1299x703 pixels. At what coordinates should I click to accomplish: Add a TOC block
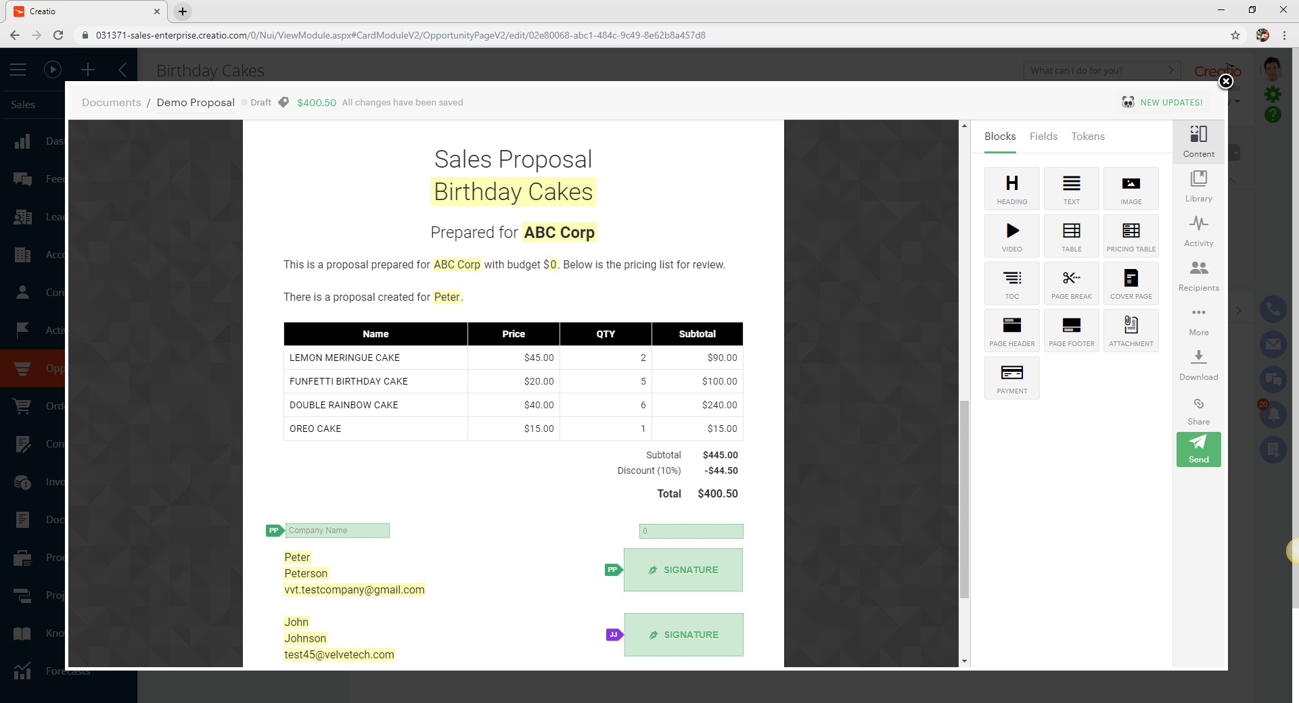point(1011,283)
